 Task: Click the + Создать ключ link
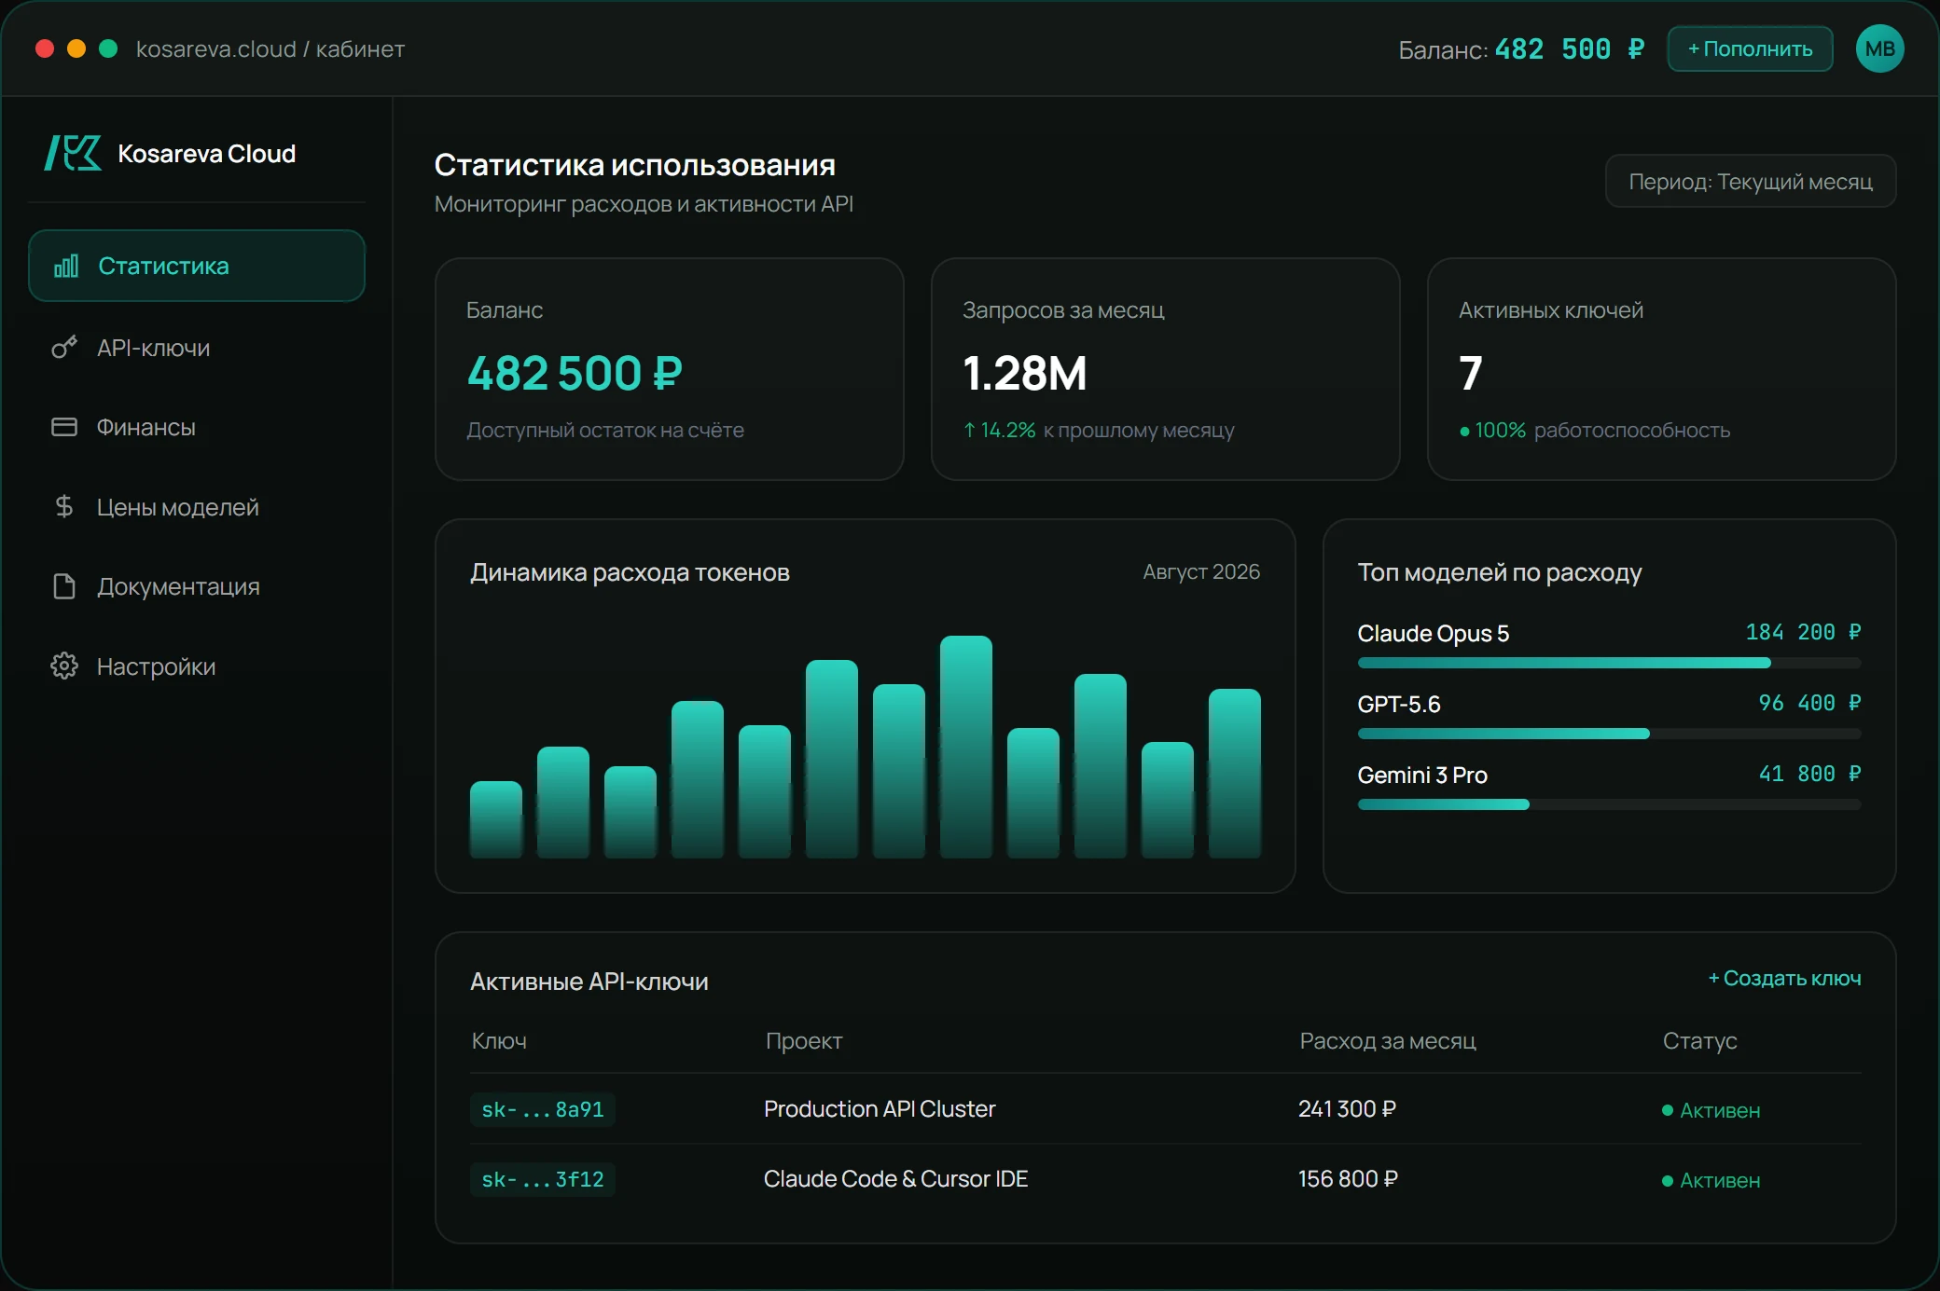click(1784, 978)
